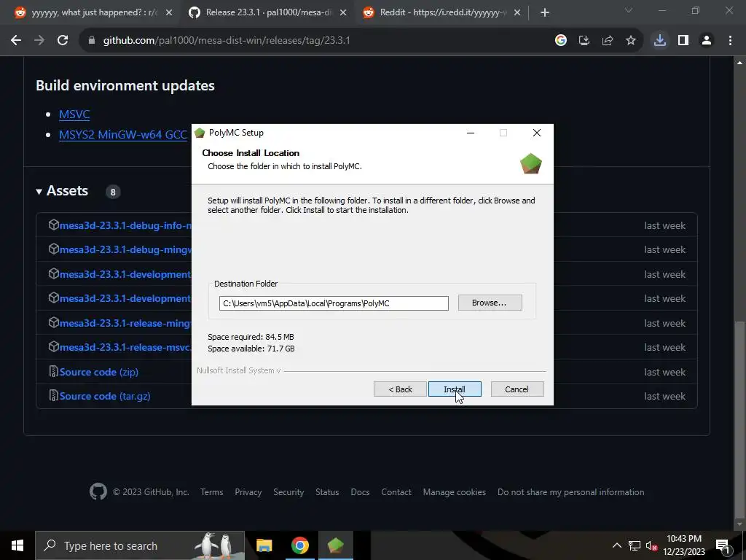746x560 pixels.
Task: Go back in browser history
Action: 16,41
